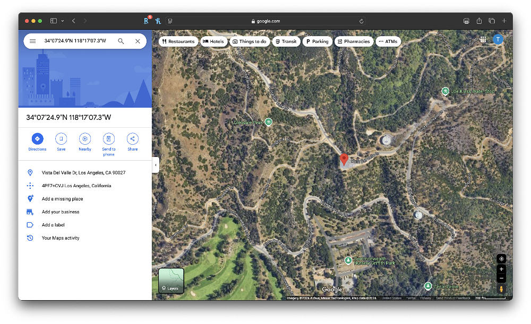Select the Restaurants filter chip
The width and height of the screenshot is (531, 324).
tap(178, 41)
